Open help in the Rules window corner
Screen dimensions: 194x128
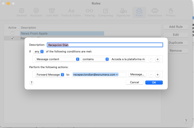[x=186, y=121]
